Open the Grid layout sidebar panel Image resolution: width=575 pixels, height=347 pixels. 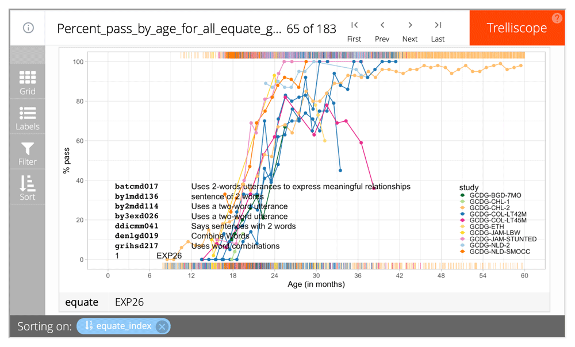point(28,82)
